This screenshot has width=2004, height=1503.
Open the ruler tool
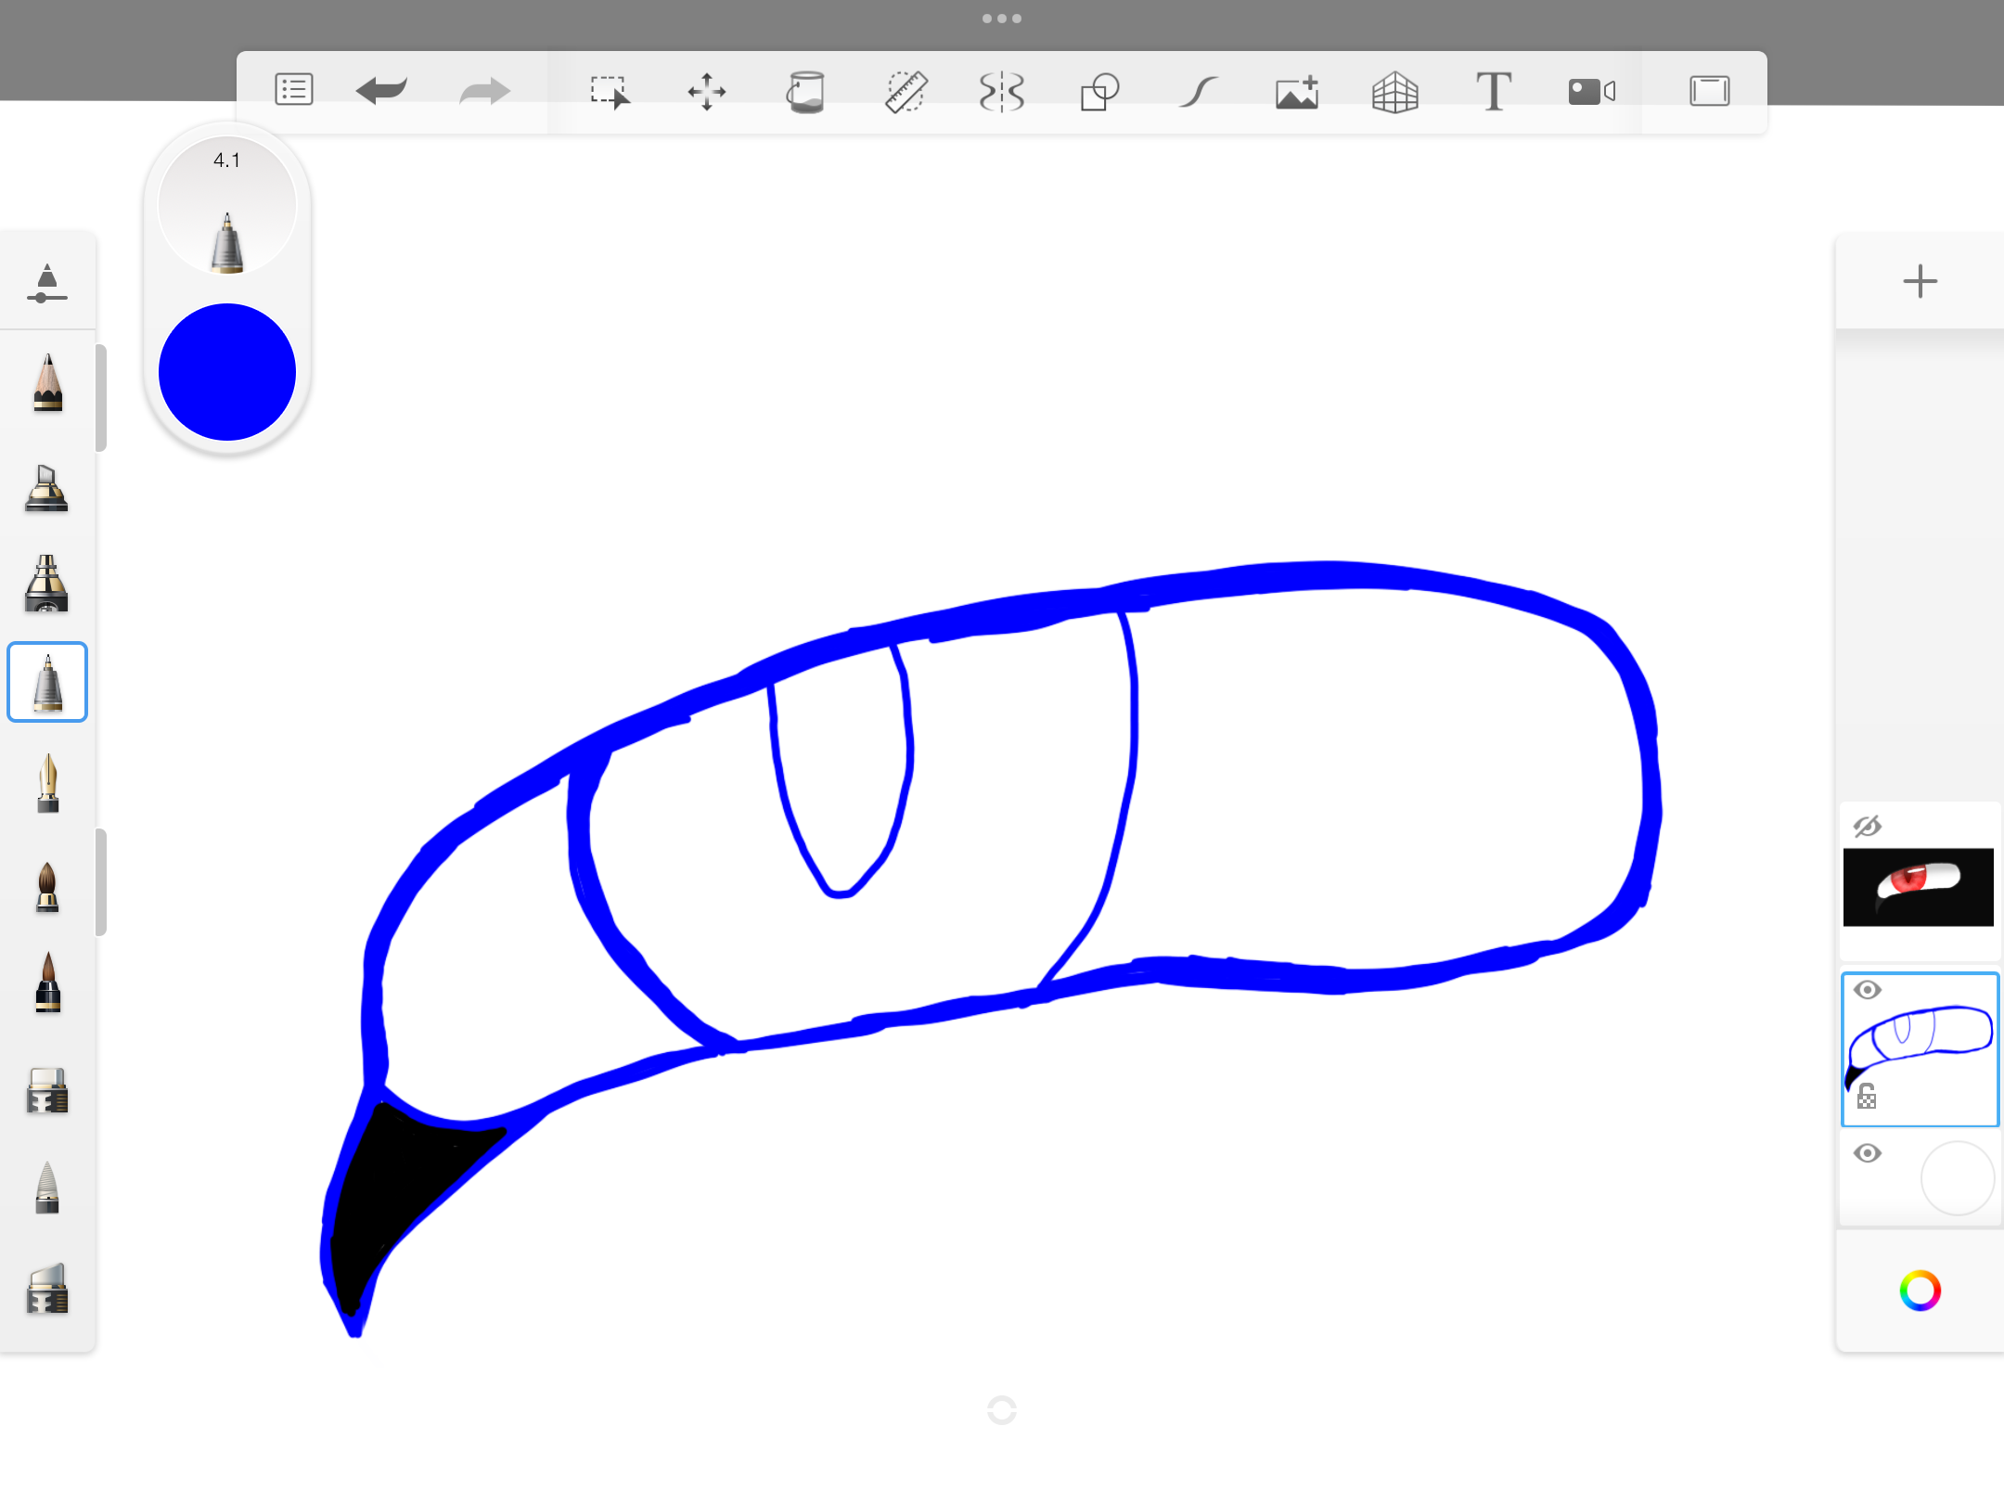[905, 91]
